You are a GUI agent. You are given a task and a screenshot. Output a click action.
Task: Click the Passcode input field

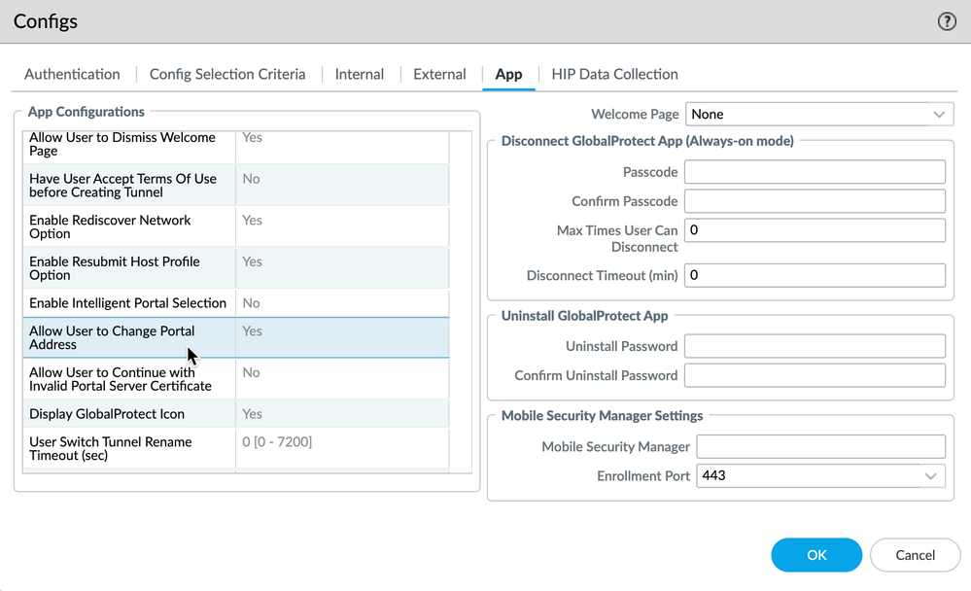coord(815,172)
